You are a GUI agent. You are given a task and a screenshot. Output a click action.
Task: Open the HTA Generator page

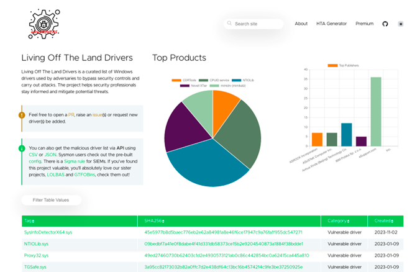tap(331, 24)
